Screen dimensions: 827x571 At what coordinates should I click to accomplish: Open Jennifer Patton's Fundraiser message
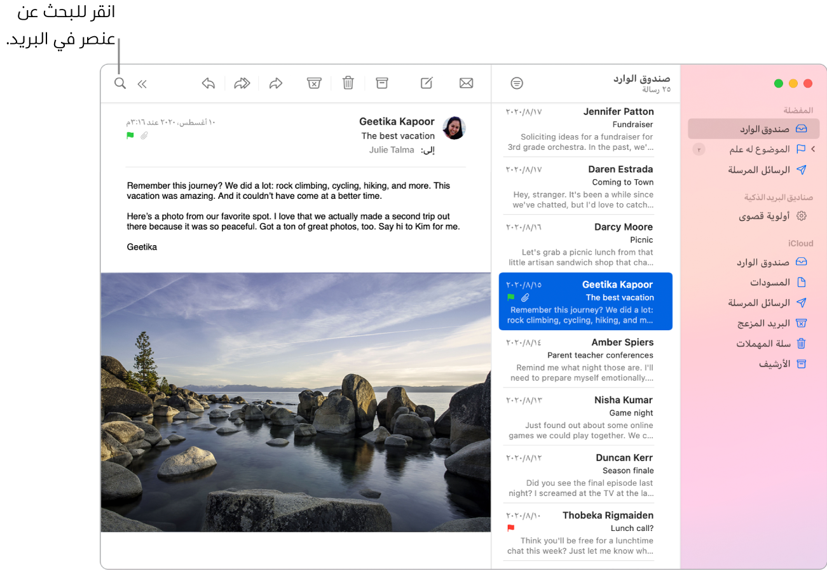click(580, 129)
